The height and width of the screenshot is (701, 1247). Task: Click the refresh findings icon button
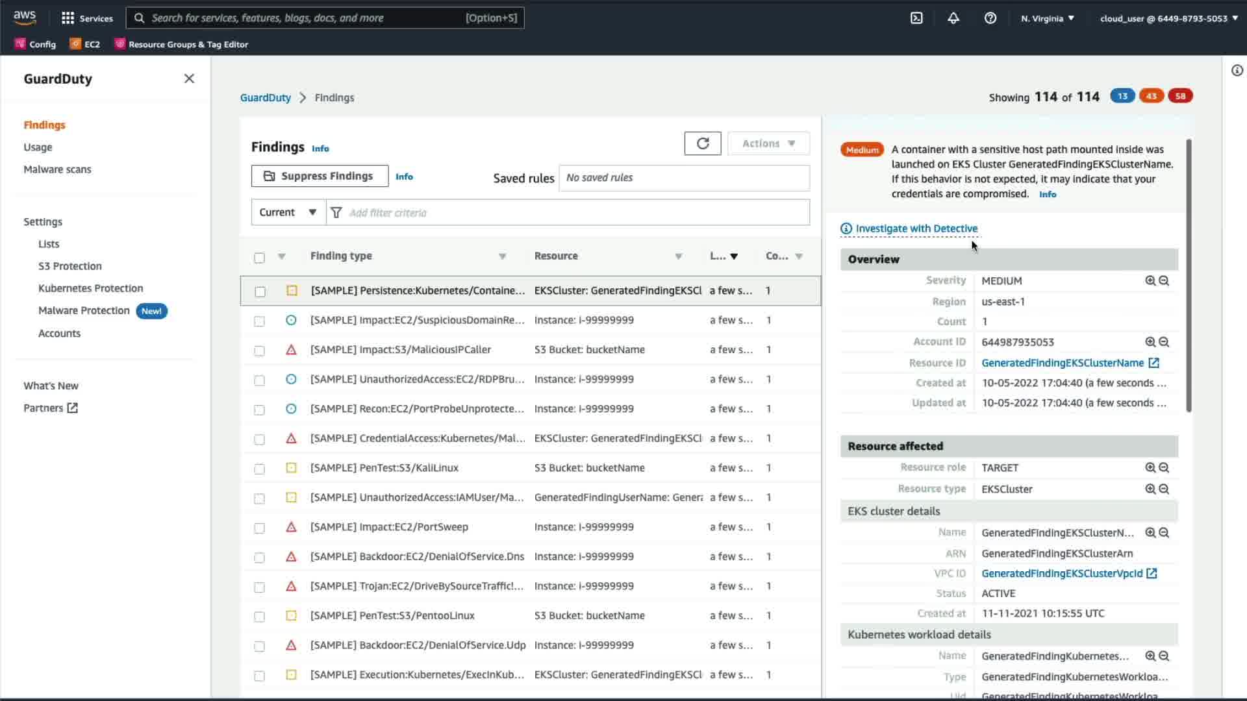[703, 143]
